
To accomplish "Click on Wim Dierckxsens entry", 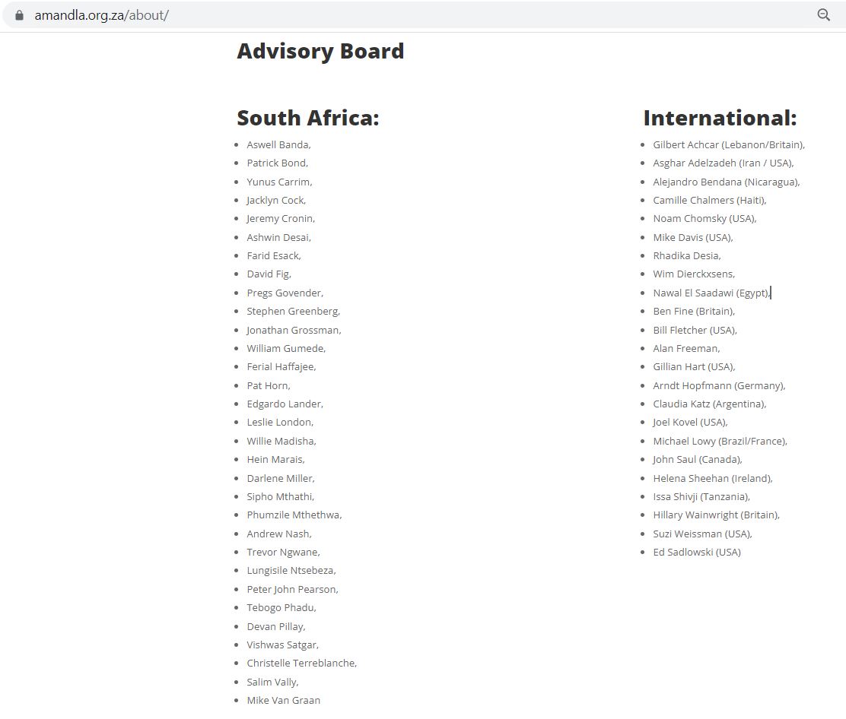I will tap(694, 274).
